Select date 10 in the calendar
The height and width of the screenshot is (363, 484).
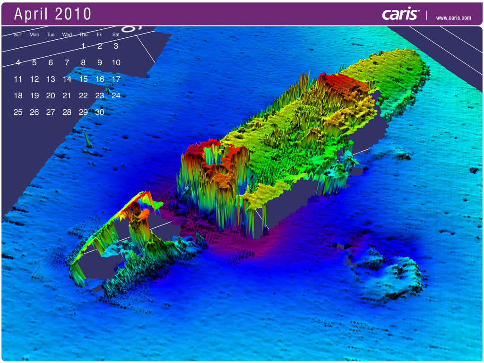point(116,63)
